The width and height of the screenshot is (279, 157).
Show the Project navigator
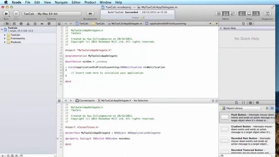click(7, 24)
